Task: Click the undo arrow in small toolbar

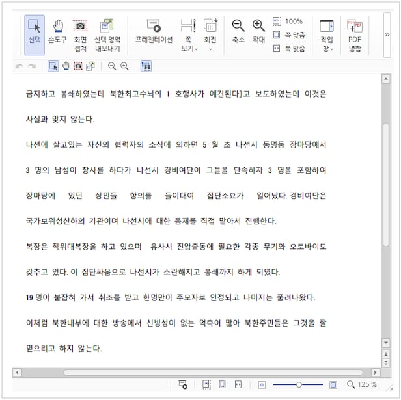Action: (x=20, y=66)
